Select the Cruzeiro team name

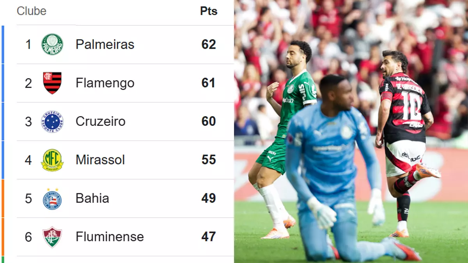[x=101, y=122]
